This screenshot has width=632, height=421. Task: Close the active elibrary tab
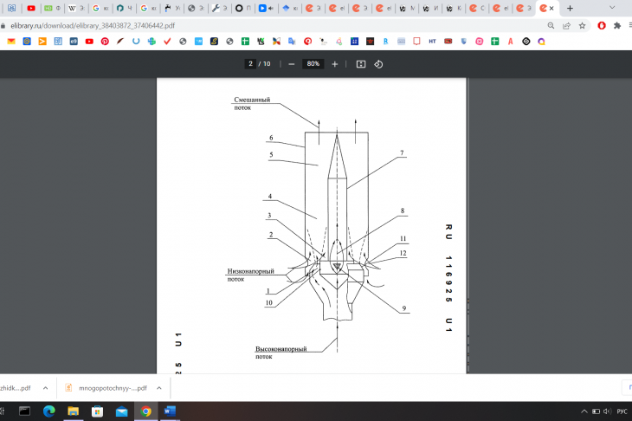[551, 8]
